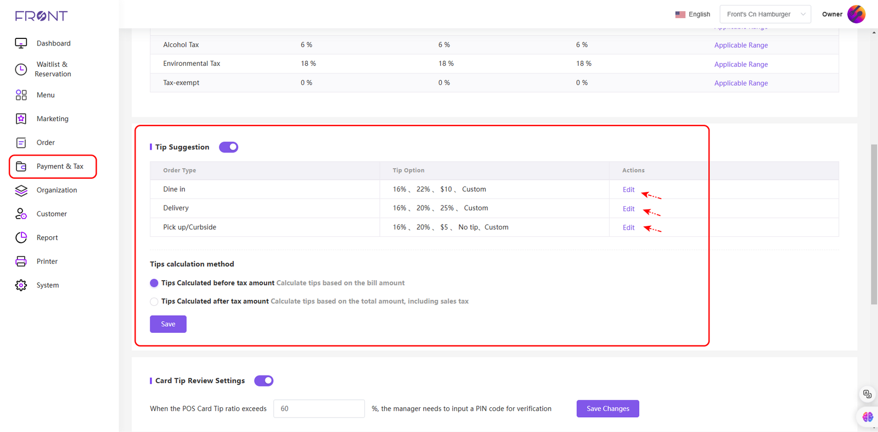The image size is (878, 432).
Task: Click the Organization layers icon
Action: [x=21, y=190]
